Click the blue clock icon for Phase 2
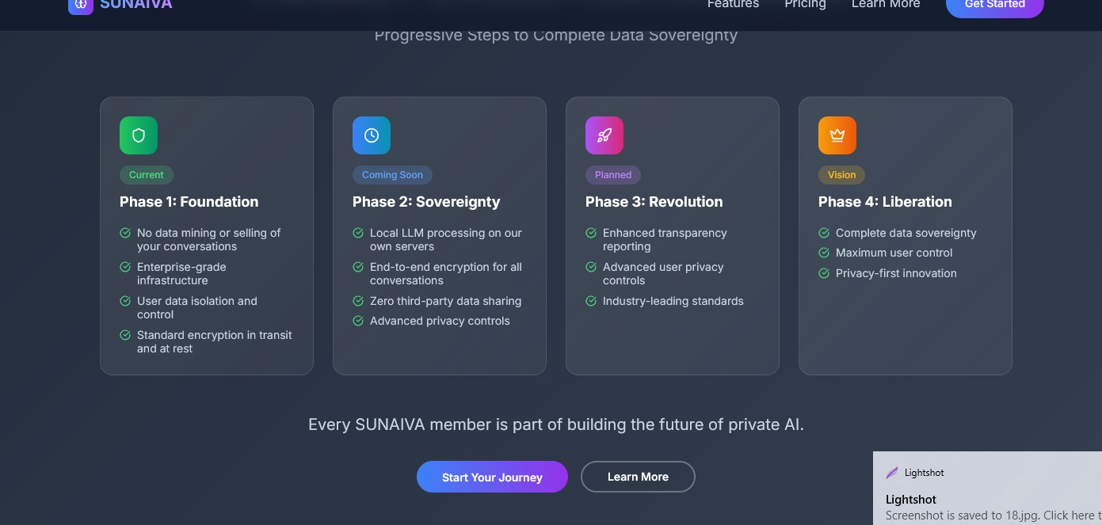This screenshot has width=1102, height=525. click(372, 135)
